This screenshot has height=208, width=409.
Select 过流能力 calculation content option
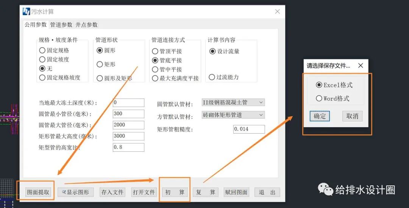(212, 77)
